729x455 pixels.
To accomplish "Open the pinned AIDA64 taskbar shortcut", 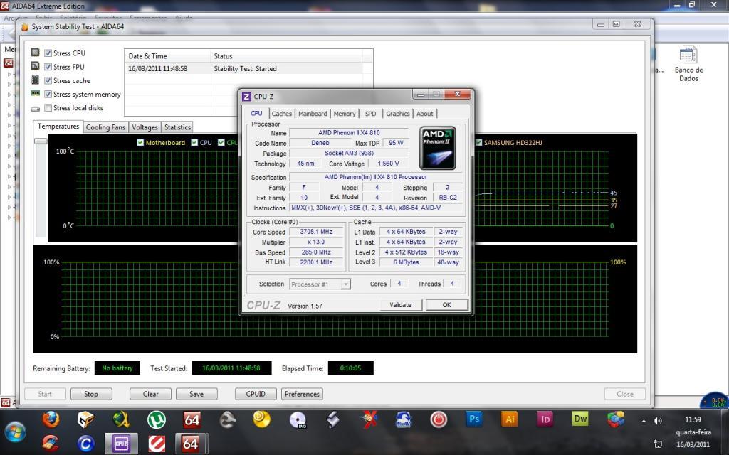I will tap(192, 419).
